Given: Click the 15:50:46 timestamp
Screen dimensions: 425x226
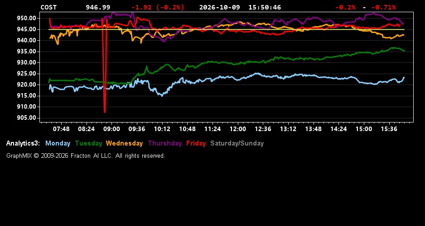Looking at the screenshot, I should (x=265, y=7).
